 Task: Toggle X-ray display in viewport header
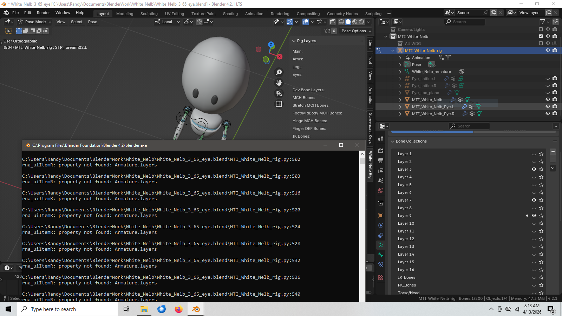pos(333,22)
